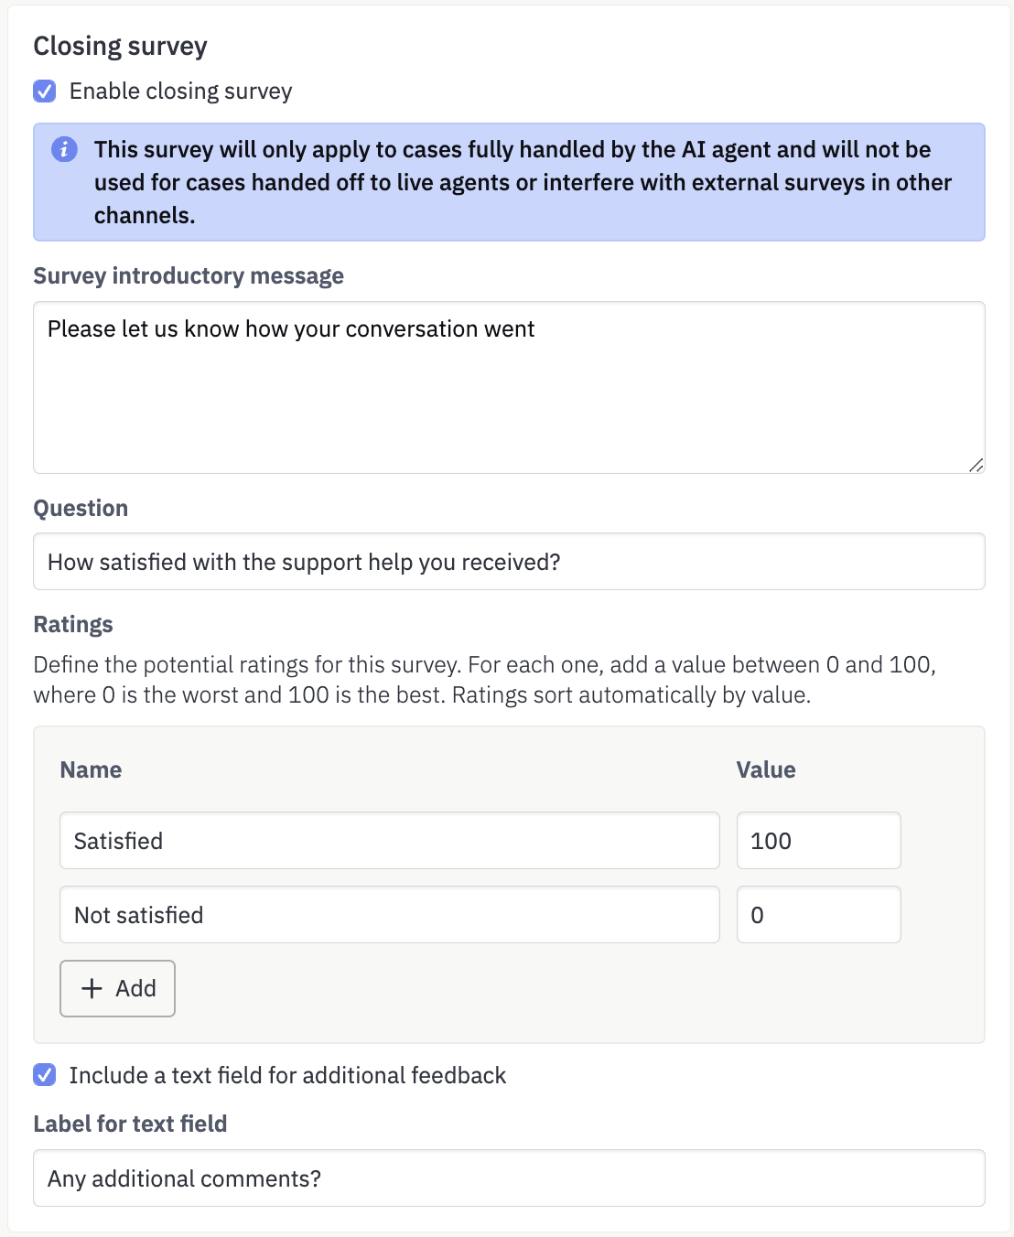Click the Satisfied rating name field
The height and width of the screenshot is (1237, 1014).
coord(390,841)
